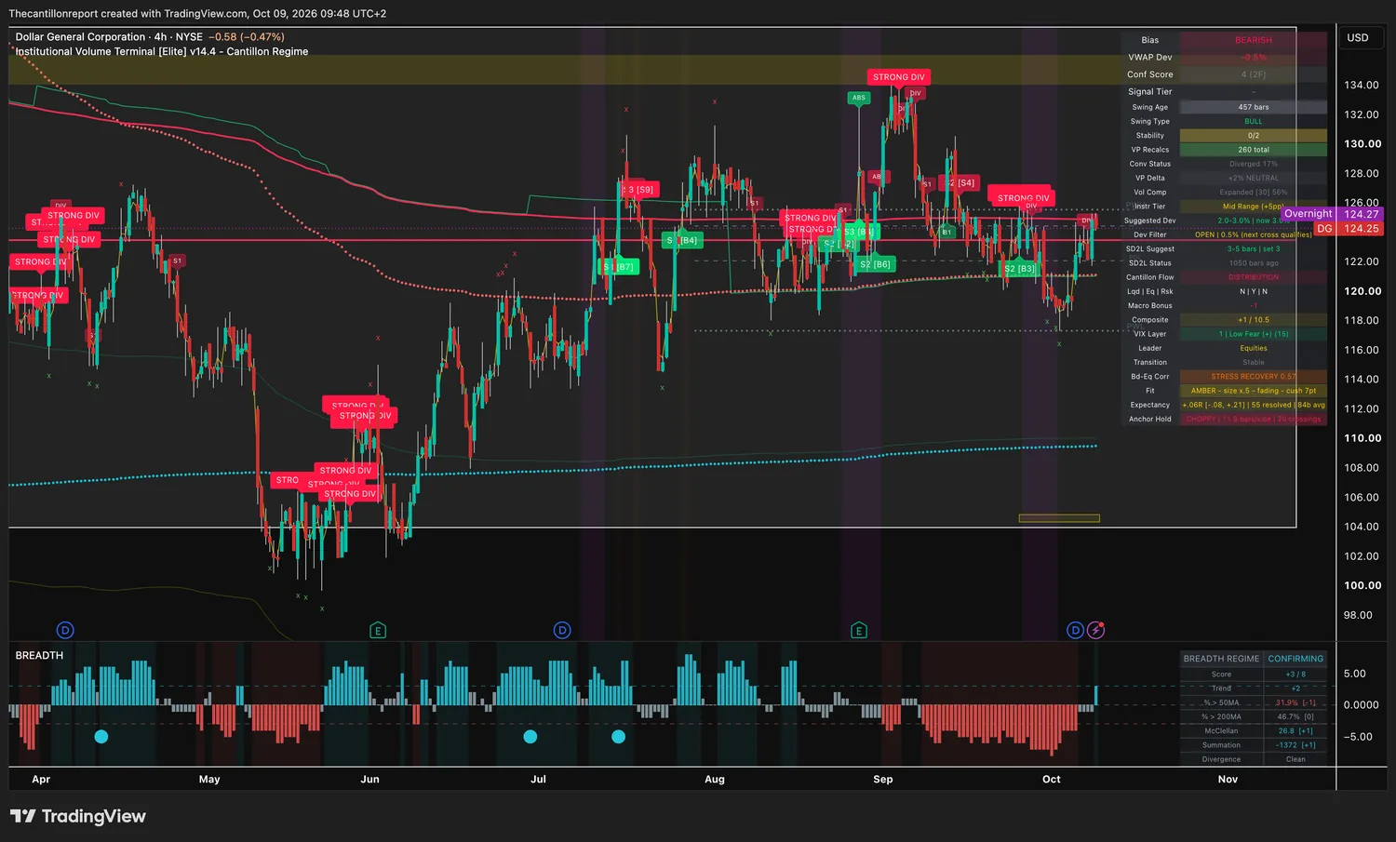Select the [B4] green signal label

point(682,240)
